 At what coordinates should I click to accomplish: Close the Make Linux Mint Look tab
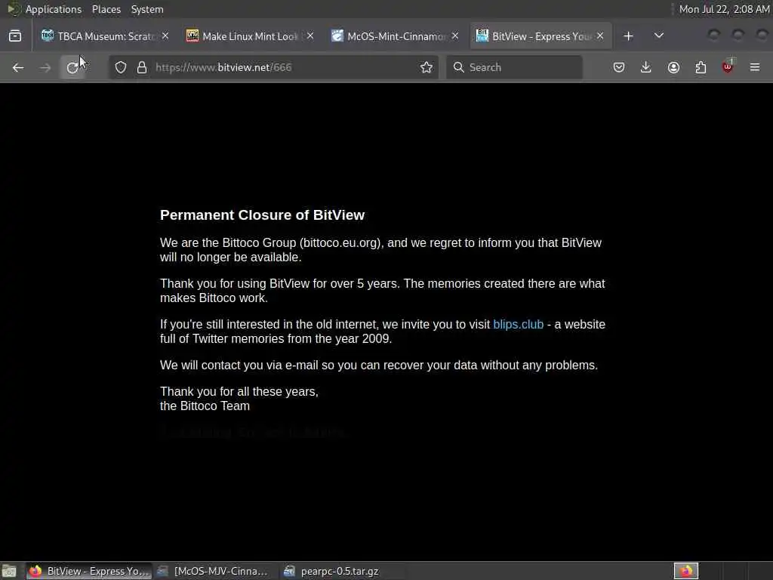pos(310,36)
